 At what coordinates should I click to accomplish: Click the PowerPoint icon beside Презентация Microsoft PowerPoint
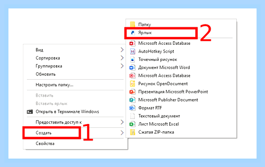tap(132, 92)
